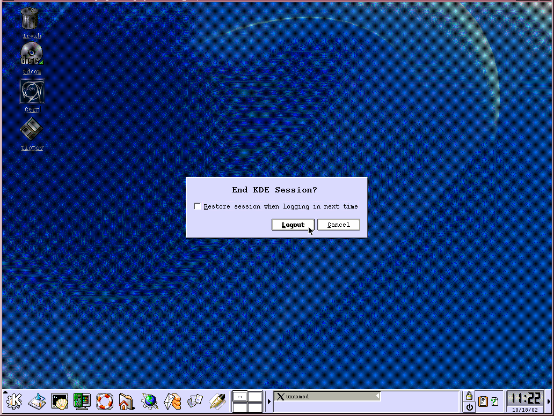Open the K start menu

[x=14, y=401]
